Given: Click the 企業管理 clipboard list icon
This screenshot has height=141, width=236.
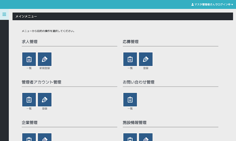Looking at the screenshot, I should point(29,137).
